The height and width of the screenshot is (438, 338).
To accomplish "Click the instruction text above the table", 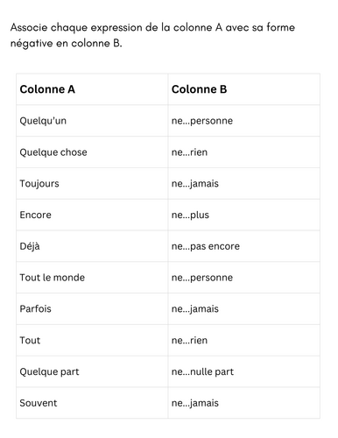I will 152,35.
